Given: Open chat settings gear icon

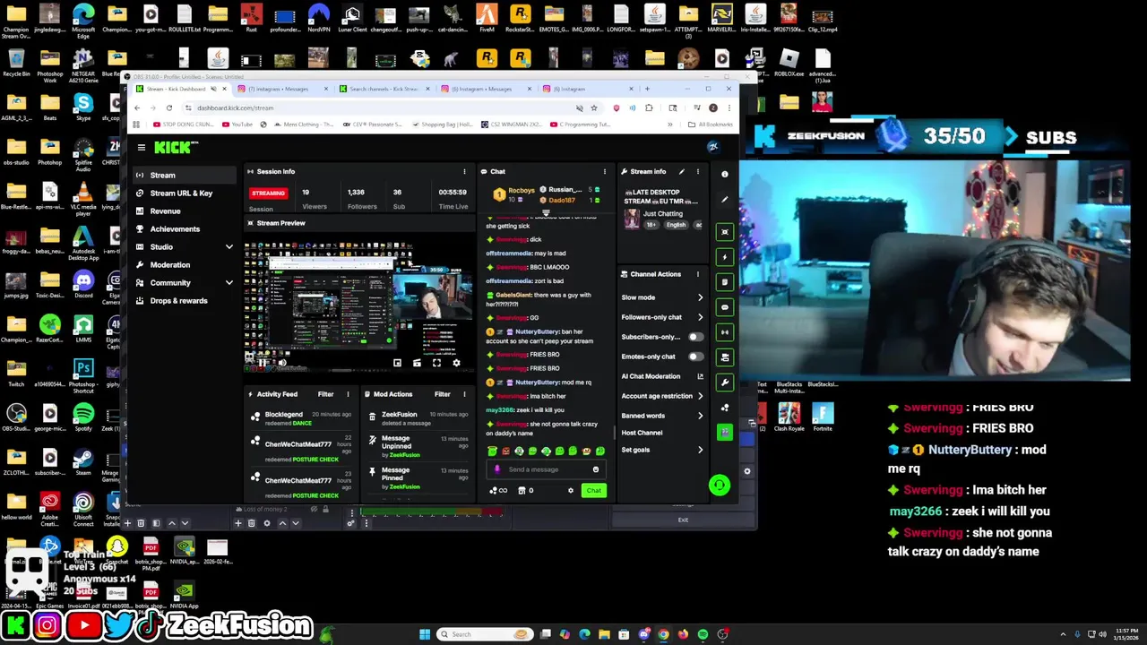Looking at the screenshot, I should tap(570, 490).
